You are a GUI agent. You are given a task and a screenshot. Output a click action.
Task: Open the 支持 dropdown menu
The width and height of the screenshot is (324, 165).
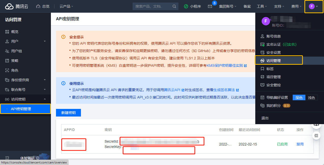(279, 6)
